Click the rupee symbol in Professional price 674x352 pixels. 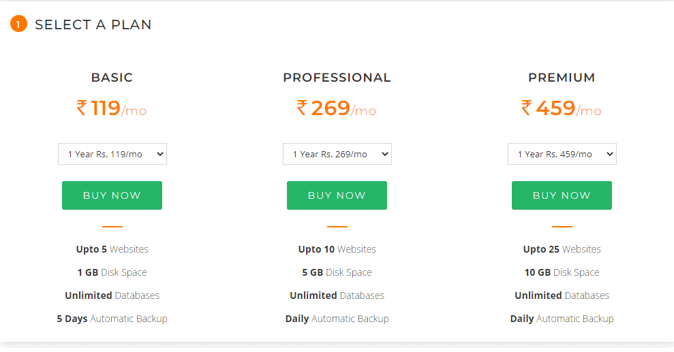click(303, 108)
